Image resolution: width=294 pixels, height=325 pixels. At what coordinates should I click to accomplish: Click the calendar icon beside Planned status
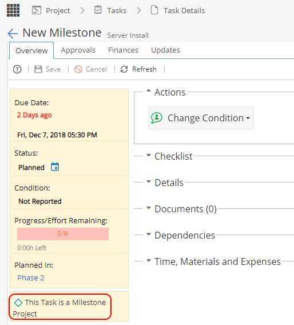click(x=55, y=167)
